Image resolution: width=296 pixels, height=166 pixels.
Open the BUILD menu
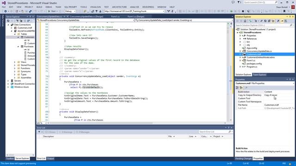click(x=39, y=7)
